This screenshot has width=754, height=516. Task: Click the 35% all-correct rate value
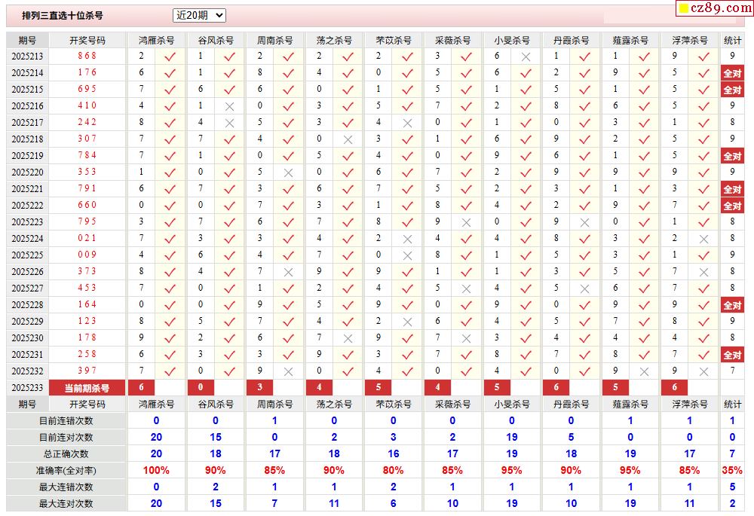click(732, 470)
